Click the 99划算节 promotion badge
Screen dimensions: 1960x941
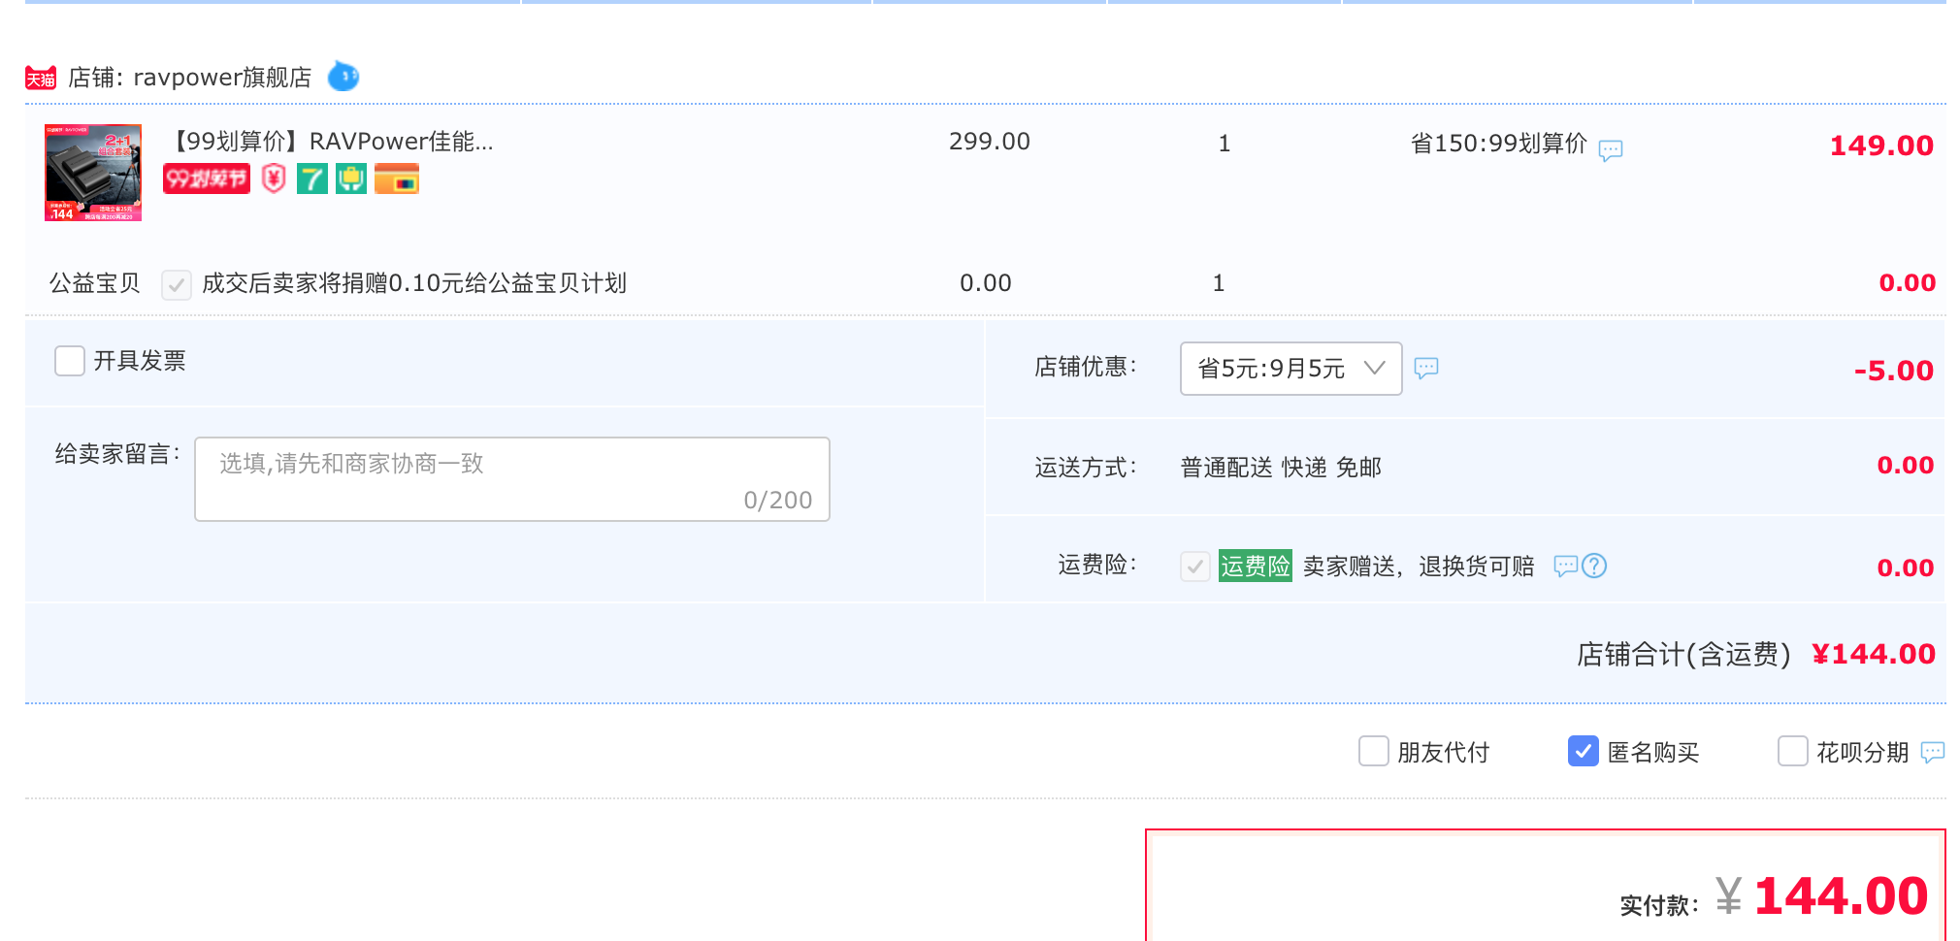point(207,178)
